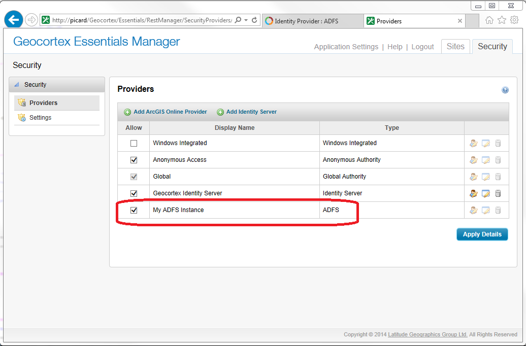Edit users for Geocortex Identity Server
This screenshot has width=526, height=346.
coord(473,193)
